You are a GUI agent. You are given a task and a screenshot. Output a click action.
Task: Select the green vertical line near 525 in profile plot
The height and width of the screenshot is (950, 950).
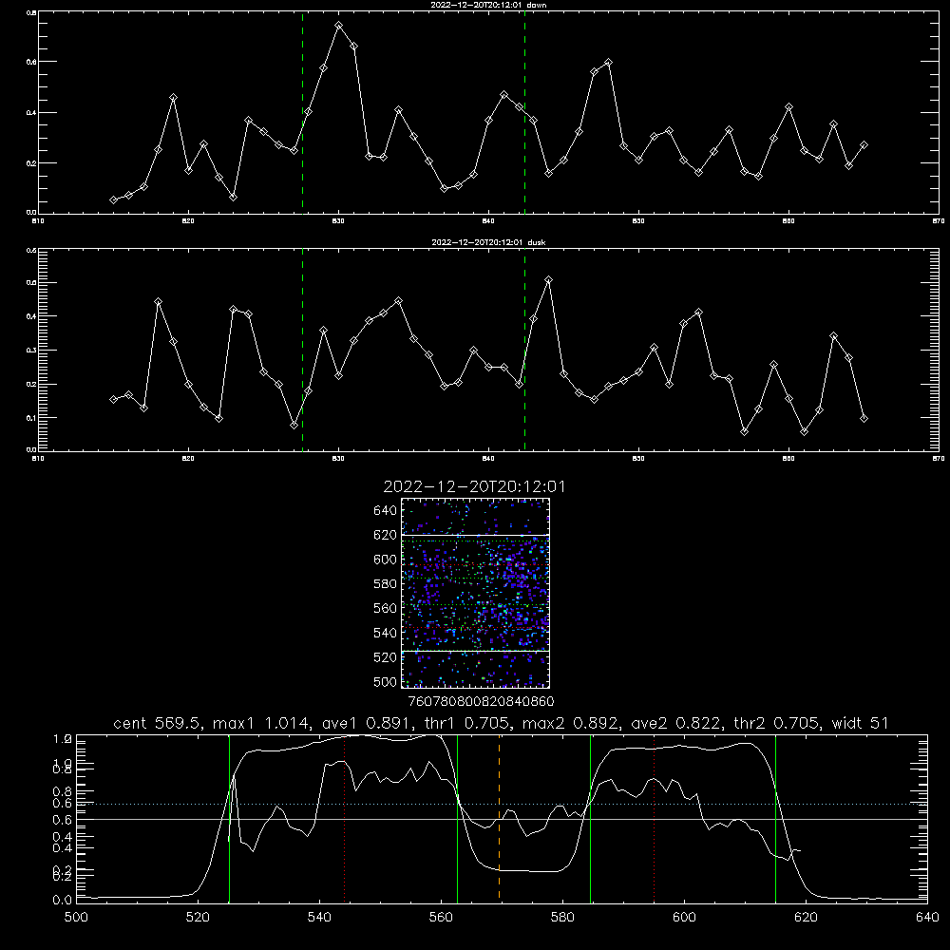(x=229, y=817)
